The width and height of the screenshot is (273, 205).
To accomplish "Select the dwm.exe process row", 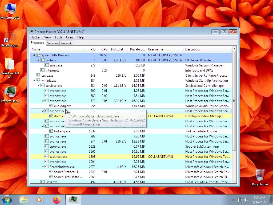I will click(x=131, y=116).
